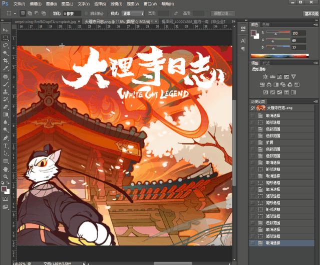Add a Color Balance adjustment
320x265 pixels.
click(x=269, y=85)
